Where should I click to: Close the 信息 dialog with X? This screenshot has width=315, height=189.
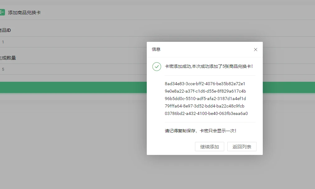256,50
